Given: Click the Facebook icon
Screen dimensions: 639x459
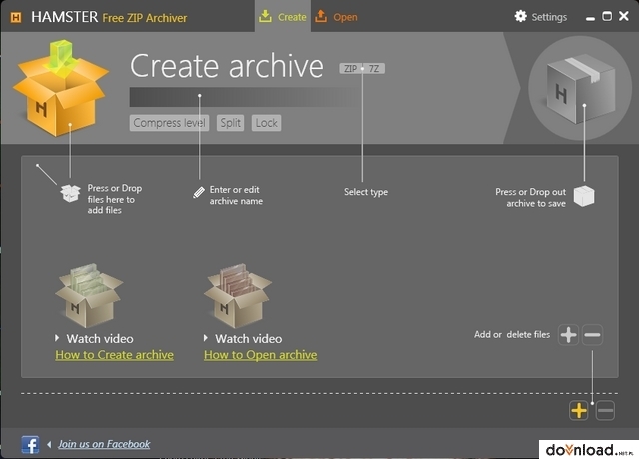Looking at the screenshot, I should (30, 444).
